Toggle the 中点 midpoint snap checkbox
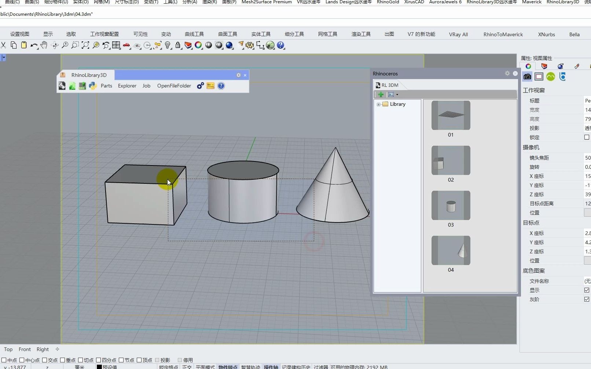This screenshot has height=369, width=591. pos(4,360)
